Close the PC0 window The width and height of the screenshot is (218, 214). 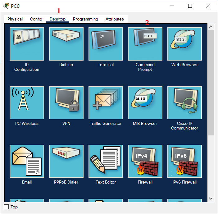coord(208,6)
